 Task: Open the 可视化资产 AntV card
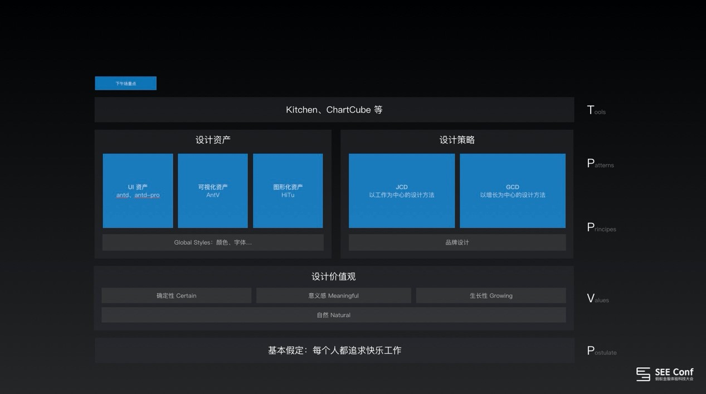(x=213, y=191)
